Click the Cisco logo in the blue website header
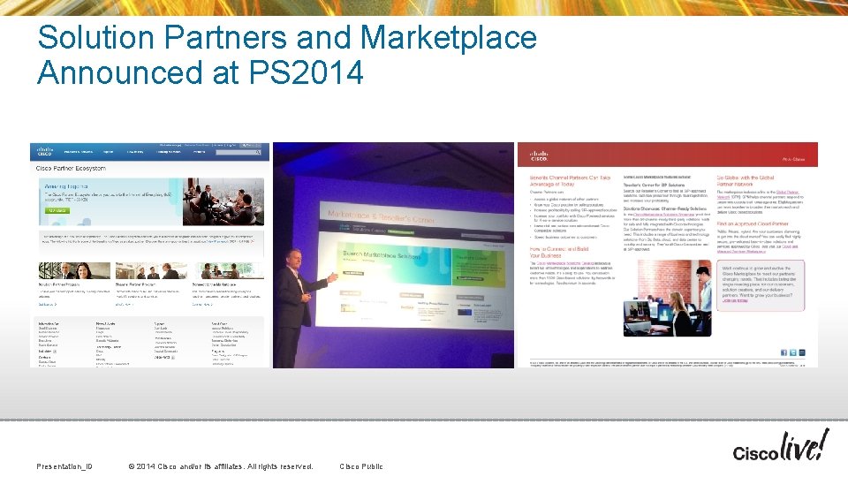The height and width of the screenshot is (477, 848). [x=44, y=151]
